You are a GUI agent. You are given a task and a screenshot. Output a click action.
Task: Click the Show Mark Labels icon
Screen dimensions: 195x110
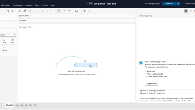64,11
